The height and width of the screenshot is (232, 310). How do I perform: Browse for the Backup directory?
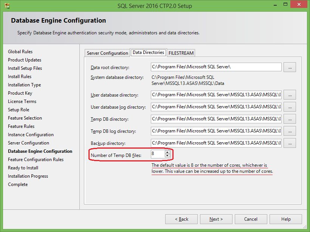(x=290, y=143)
